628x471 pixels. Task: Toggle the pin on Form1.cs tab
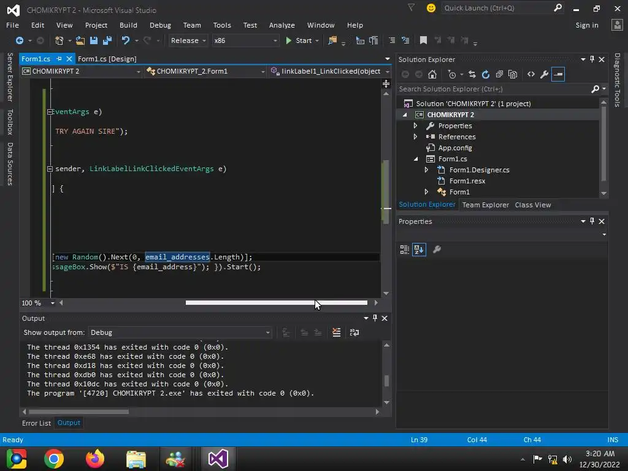pyautogui.click(x=59, y=59)
